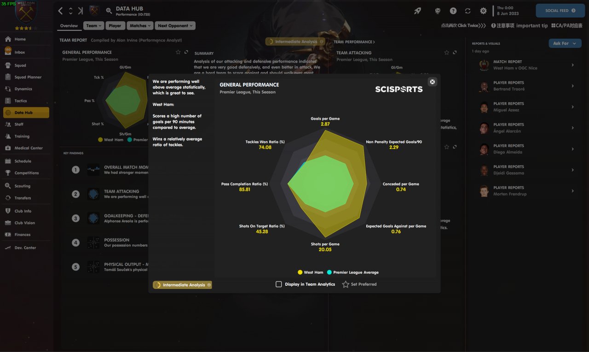Toggle the Set Preferred star

point(346,284)
